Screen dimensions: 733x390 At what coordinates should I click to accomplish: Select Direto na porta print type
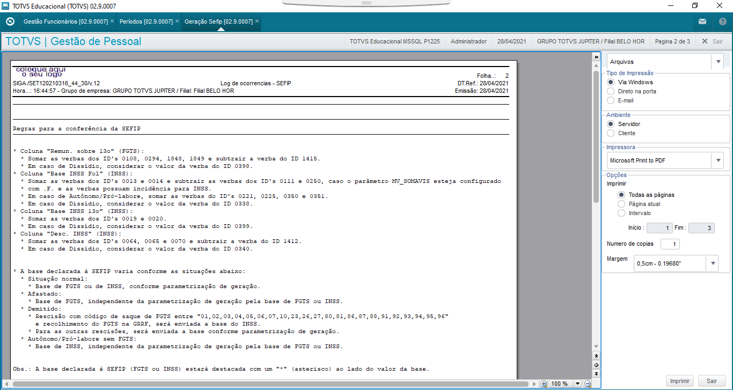click(x=610, y=91)
